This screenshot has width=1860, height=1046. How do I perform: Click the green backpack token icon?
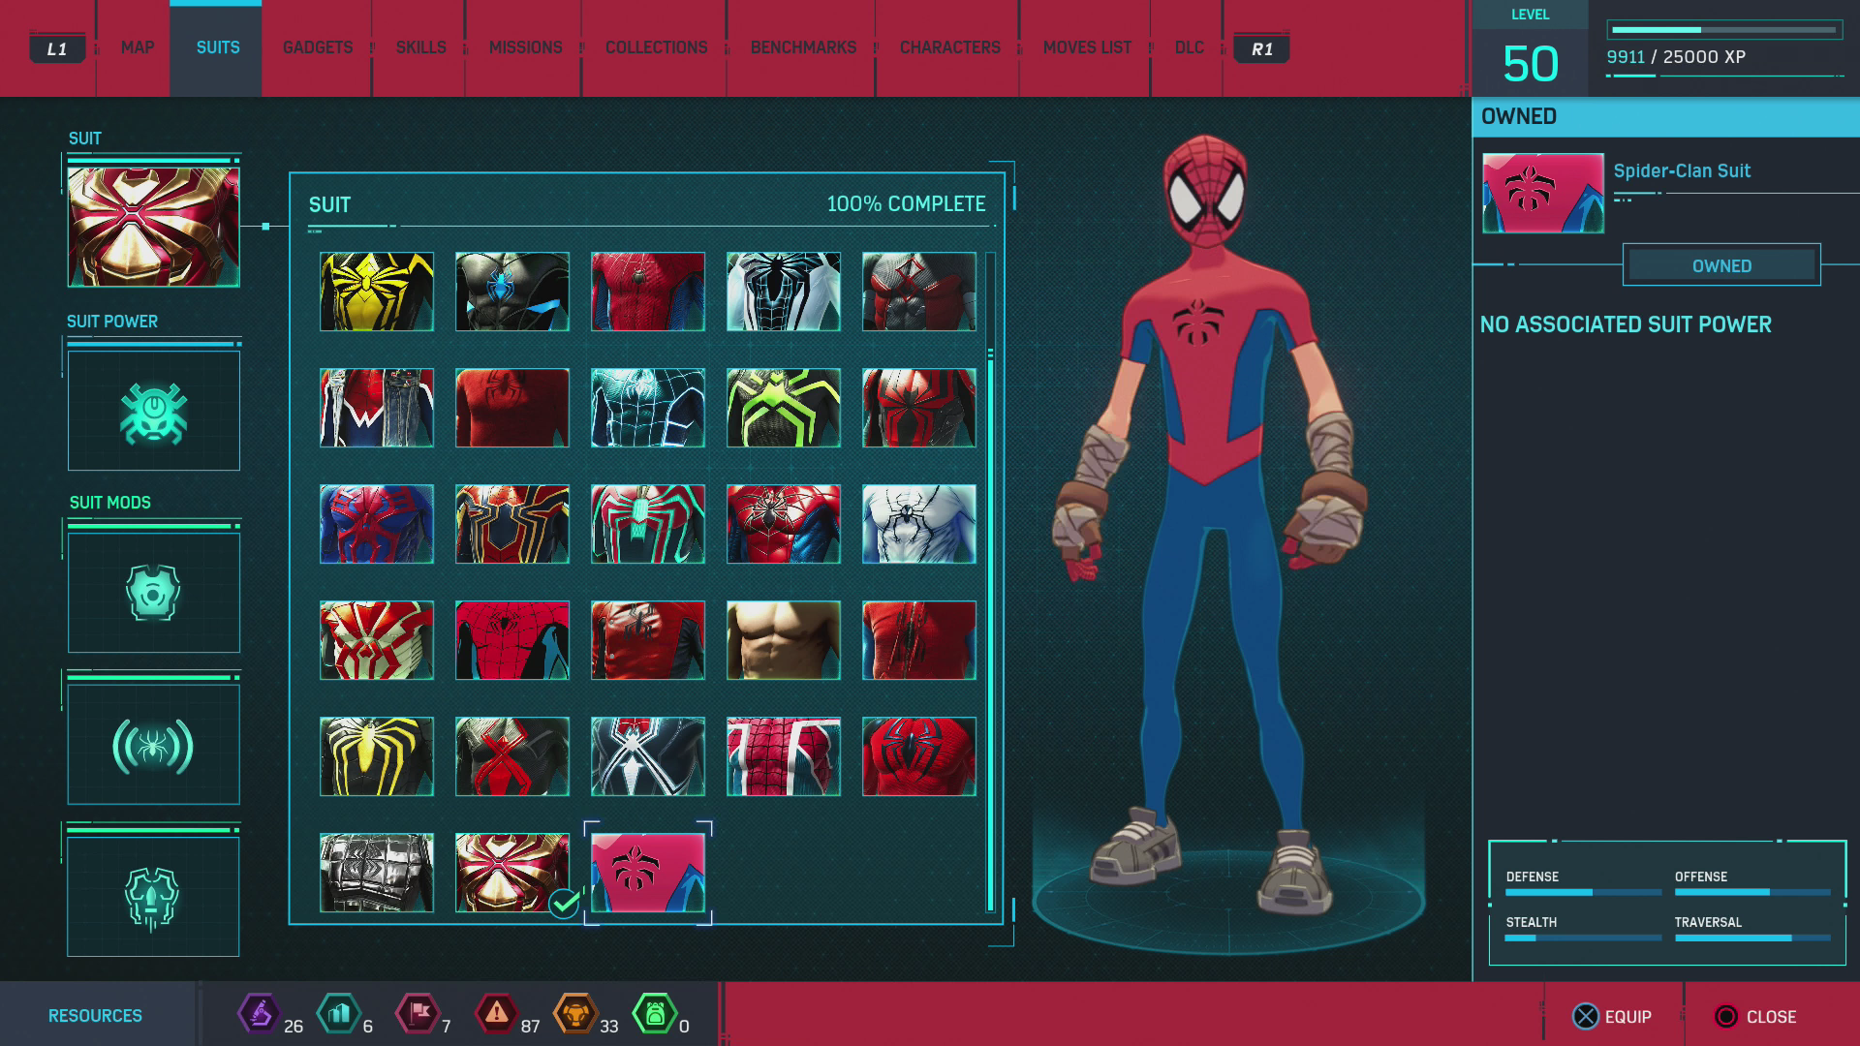point(654,1014)
